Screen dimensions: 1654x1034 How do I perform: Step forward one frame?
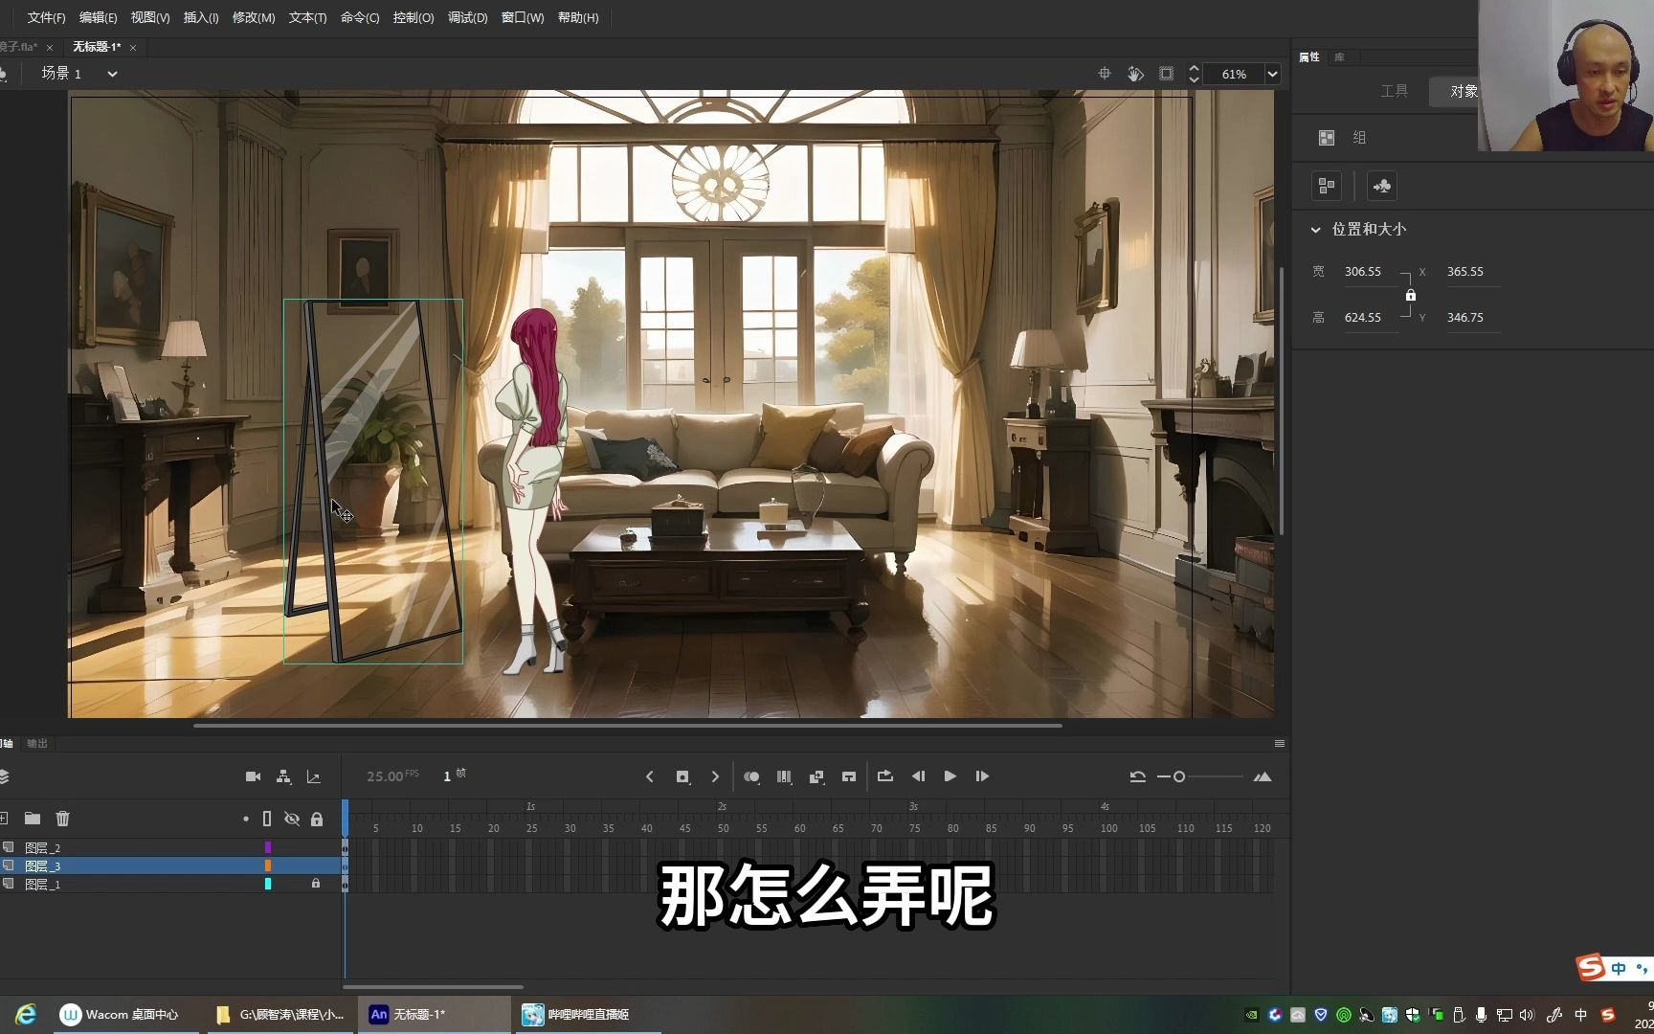982,776
